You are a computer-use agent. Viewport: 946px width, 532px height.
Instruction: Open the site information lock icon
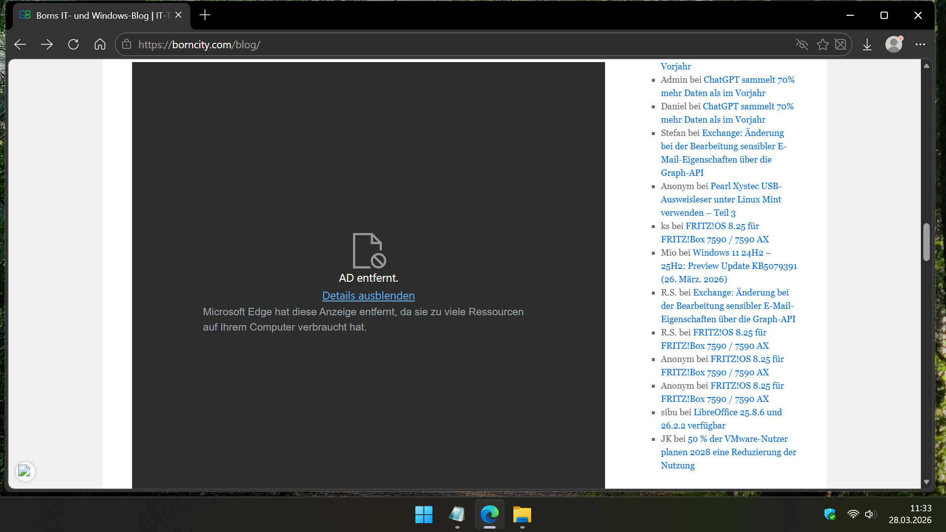coord(127,44)
